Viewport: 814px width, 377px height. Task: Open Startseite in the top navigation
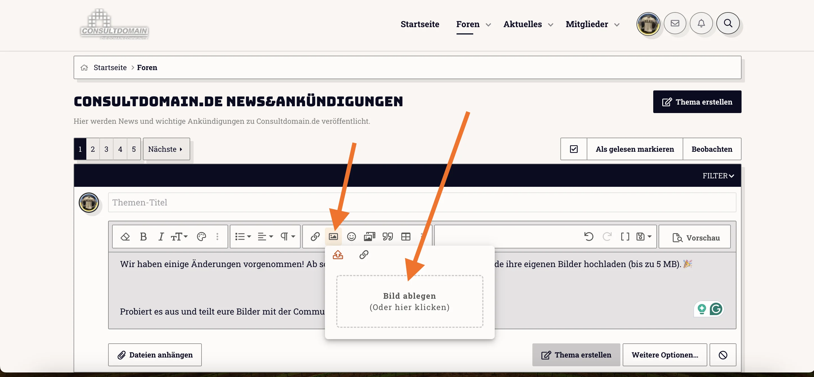[x=420, y=24]
